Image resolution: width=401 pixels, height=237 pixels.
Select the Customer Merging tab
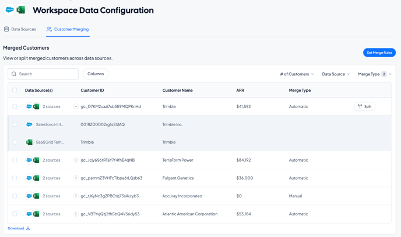68,29
